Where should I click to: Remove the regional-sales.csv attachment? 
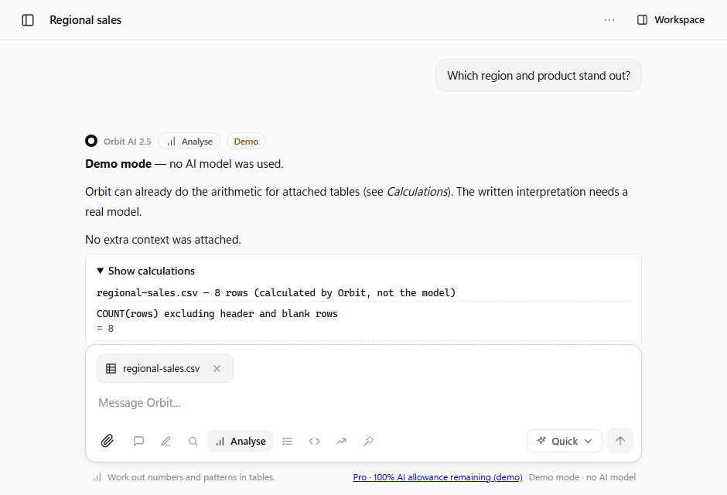click(x=217, y=368)
